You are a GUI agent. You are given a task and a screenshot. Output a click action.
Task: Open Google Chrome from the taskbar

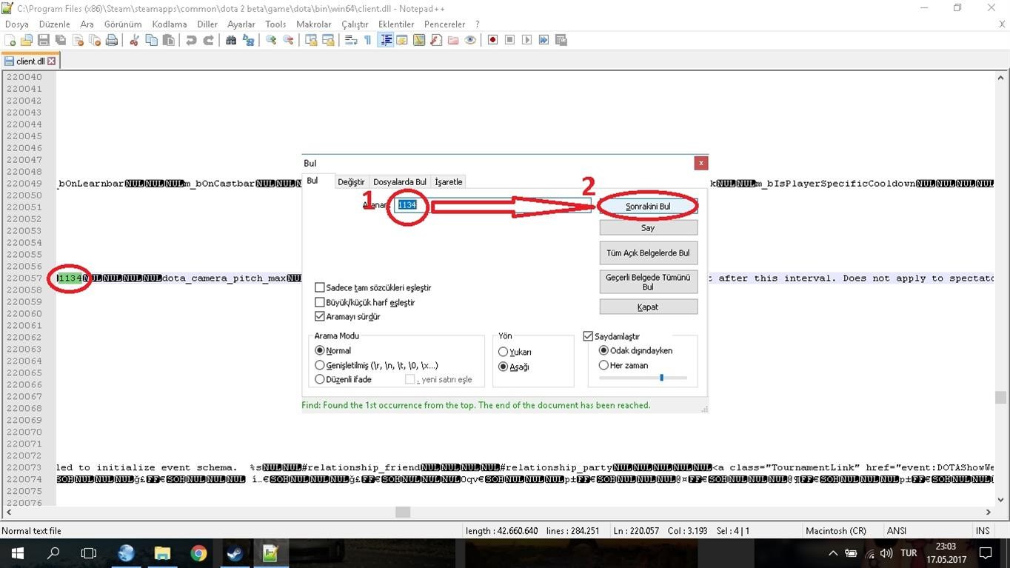[198, 553]
